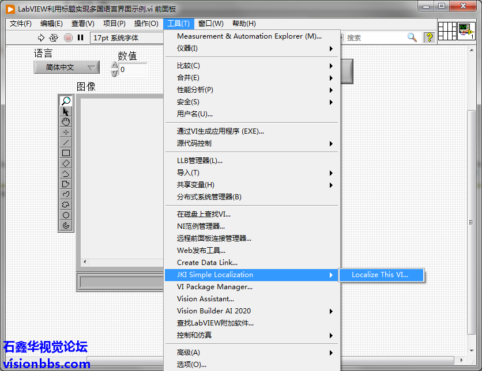
Task: Click the Run arrow toolbar button
Action: (41, 37)
